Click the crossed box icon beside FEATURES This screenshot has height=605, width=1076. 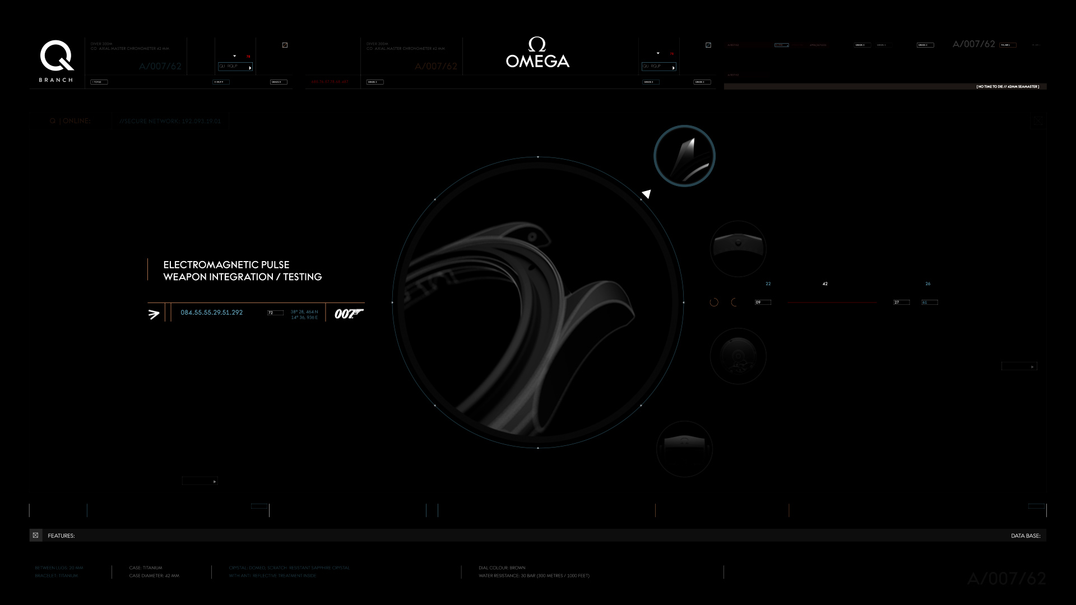[35, 536]
